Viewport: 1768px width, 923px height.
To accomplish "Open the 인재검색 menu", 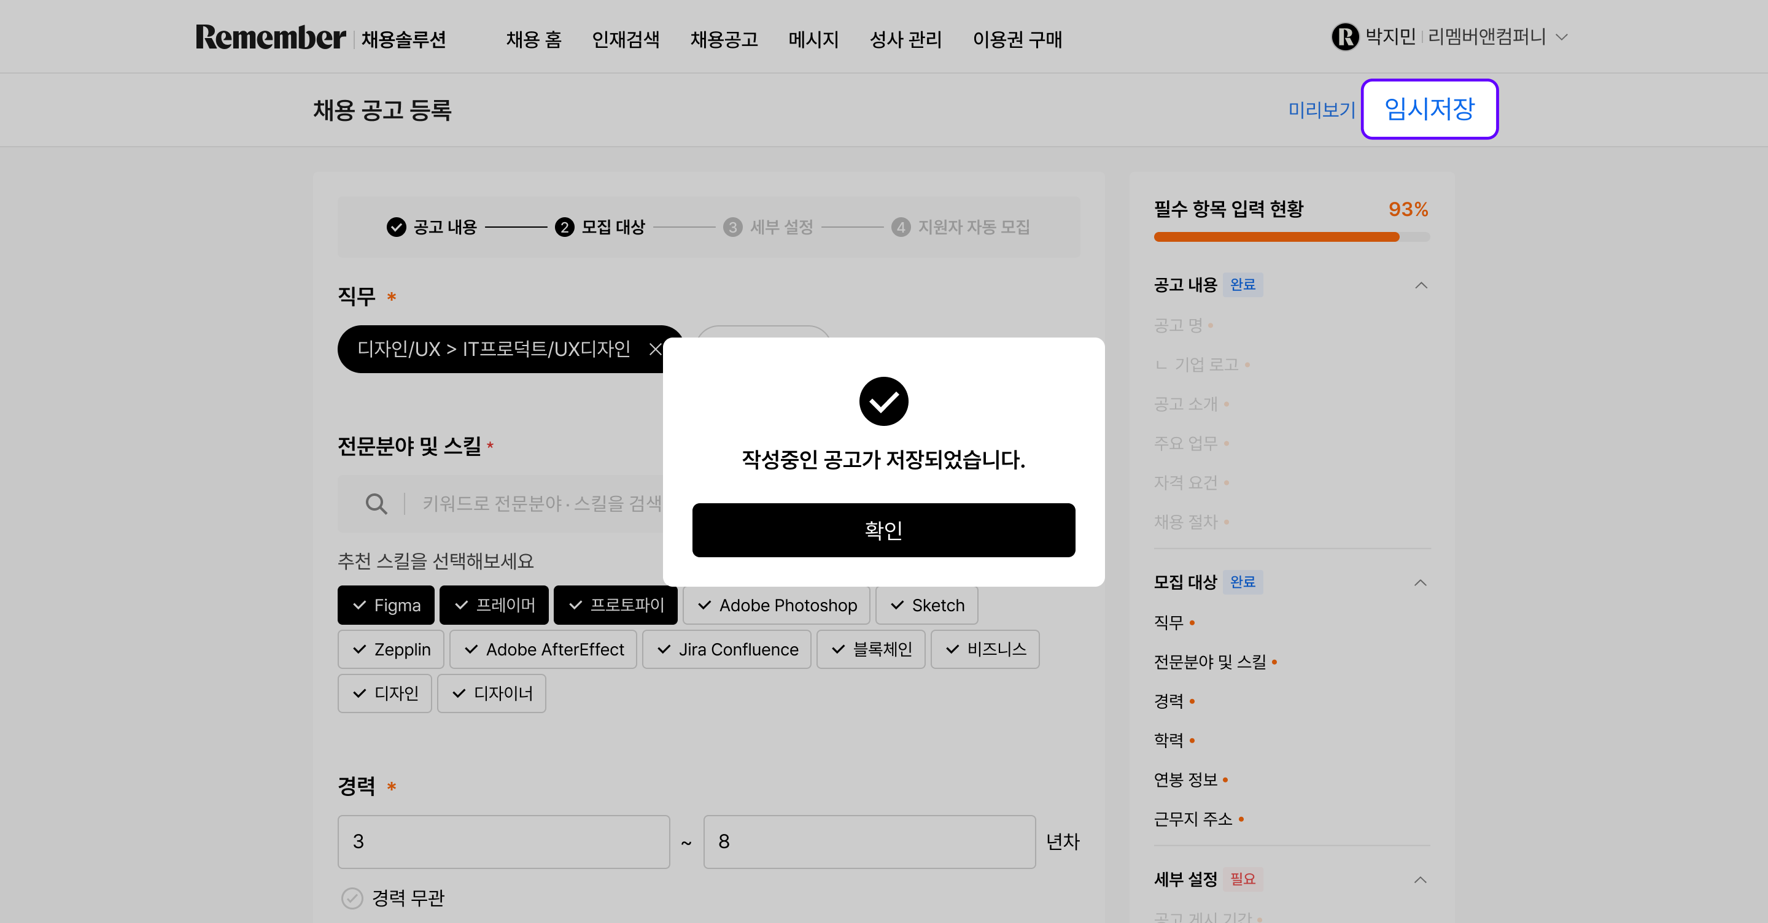I will click(626, 39).
